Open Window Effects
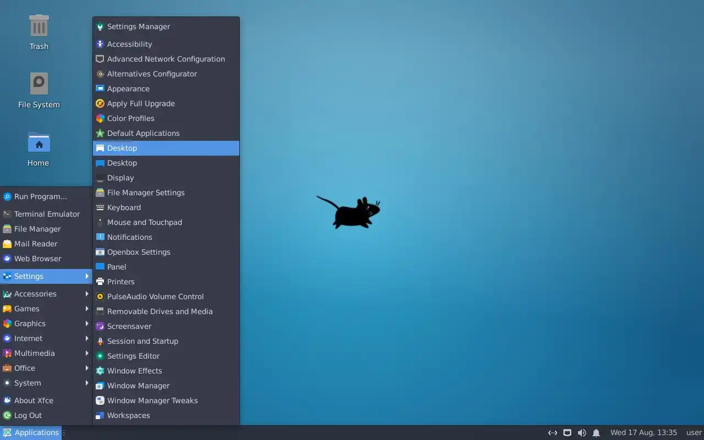Image resolution: width=704 pixels, height=440 pixels. pos(166,371)
